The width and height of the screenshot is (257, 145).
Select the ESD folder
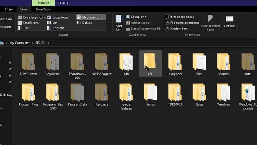coord(151,64)
